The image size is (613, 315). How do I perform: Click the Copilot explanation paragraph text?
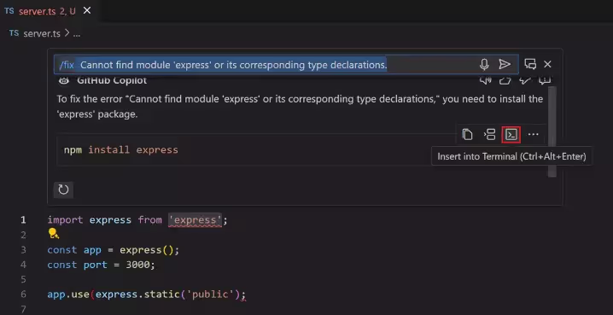click(x=300, y=107)
